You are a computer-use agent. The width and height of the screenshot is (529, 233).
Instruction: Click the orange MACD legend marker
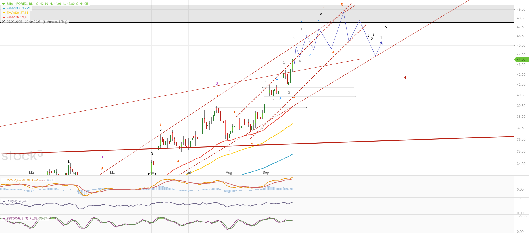4,180
